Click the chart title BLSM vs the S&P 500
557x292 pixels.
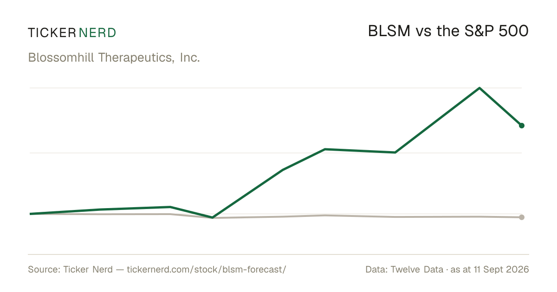coord(448,31)
